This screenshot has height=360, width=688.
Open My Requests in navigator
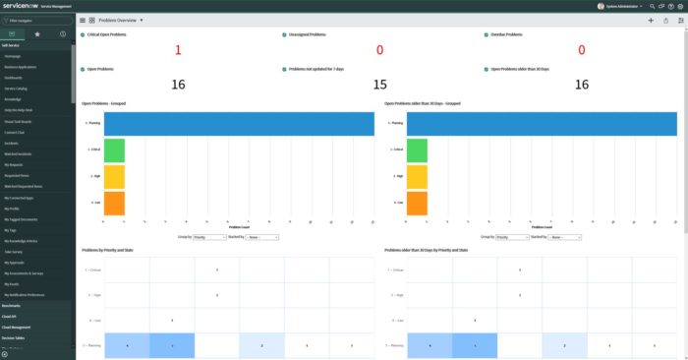coord(14,165)
